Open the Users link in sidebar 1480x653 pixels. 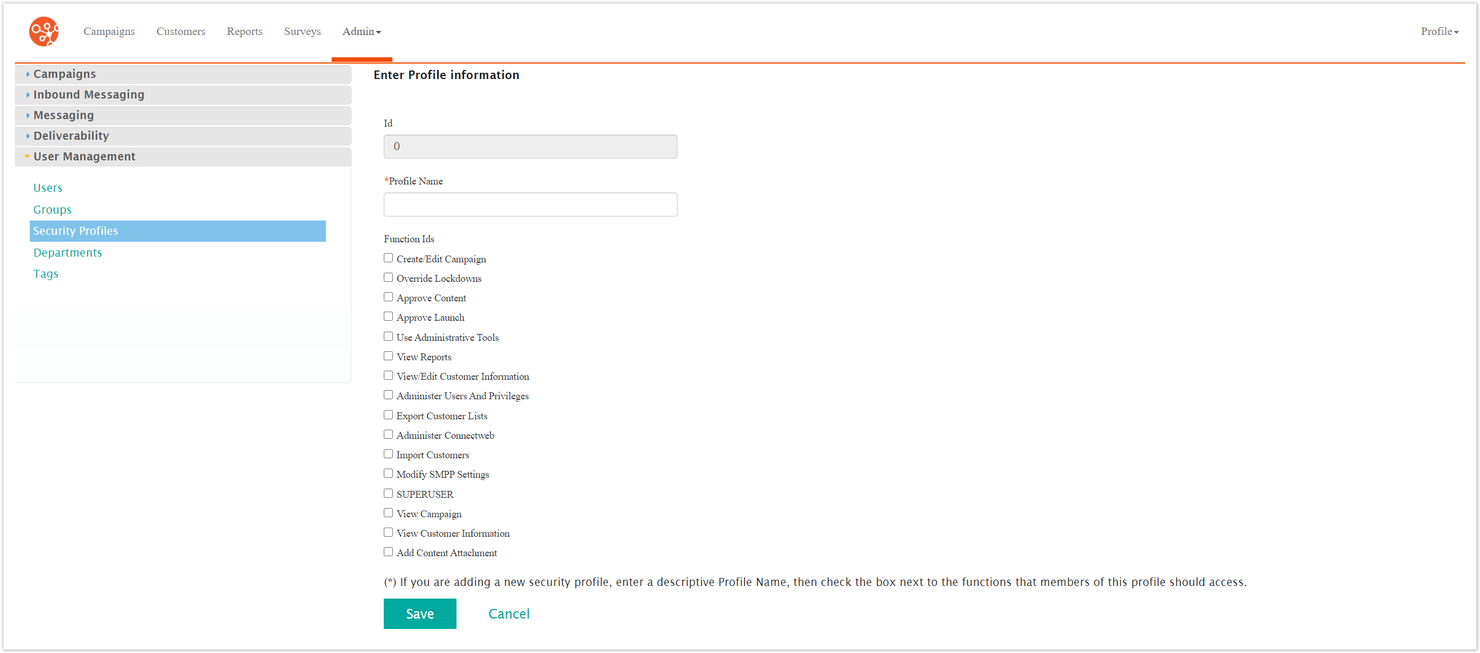tap(48, 188)
